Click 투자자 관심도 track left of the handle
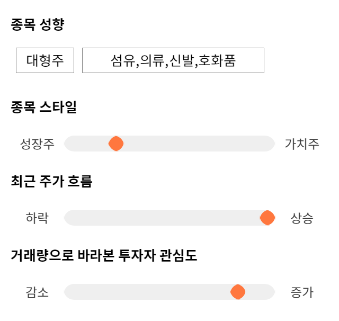Screen dimensions: 339x321 (148, 292)
